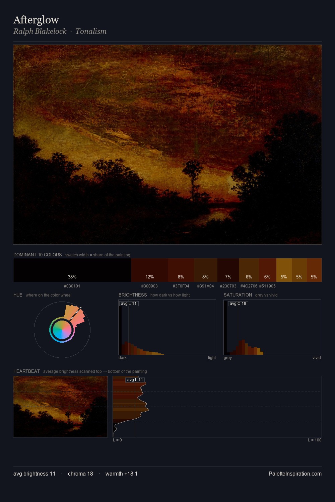This screenshot has height=502, width=335.
Task: Choose the 6% swatch above #4C2706
Action: pos(249,270)
